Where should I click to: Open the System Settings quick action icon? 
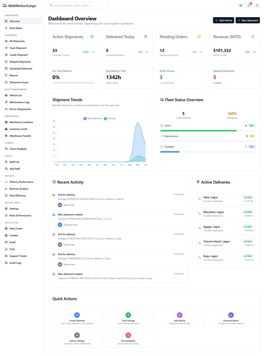click(77, 335)
